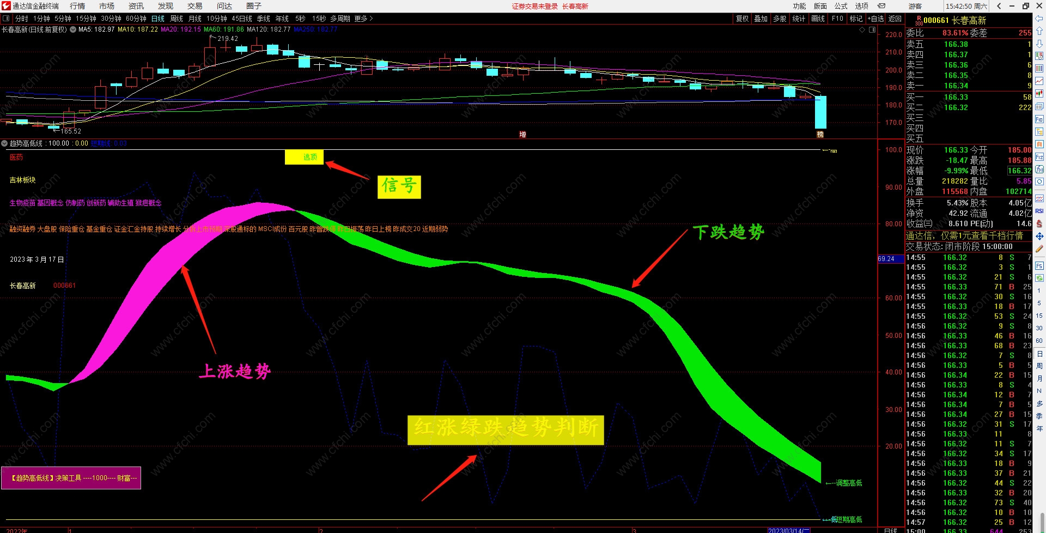
Task: Open the colored quote list icon
Action: 1039,56
